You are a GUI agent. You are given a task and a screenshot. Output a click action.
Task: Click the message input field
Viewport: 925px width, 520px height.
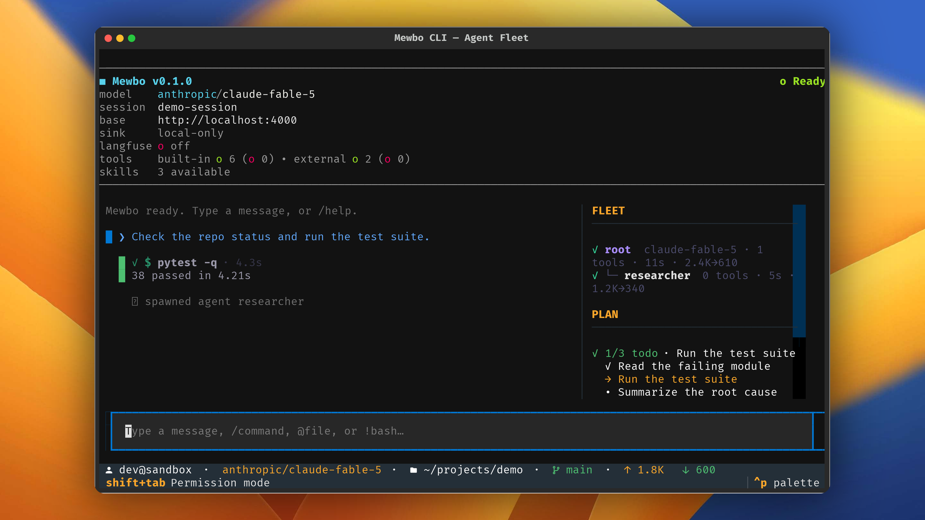pos(462,431)
